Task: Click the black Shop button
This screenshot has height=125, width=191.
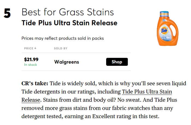Action: click(117, 62)
